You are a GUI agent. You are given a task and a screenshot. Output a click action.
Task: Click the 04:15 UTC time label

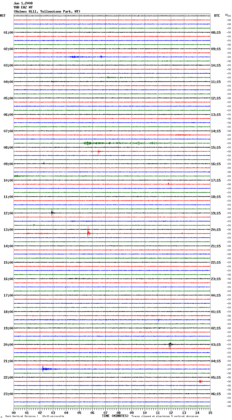point(216,361)
